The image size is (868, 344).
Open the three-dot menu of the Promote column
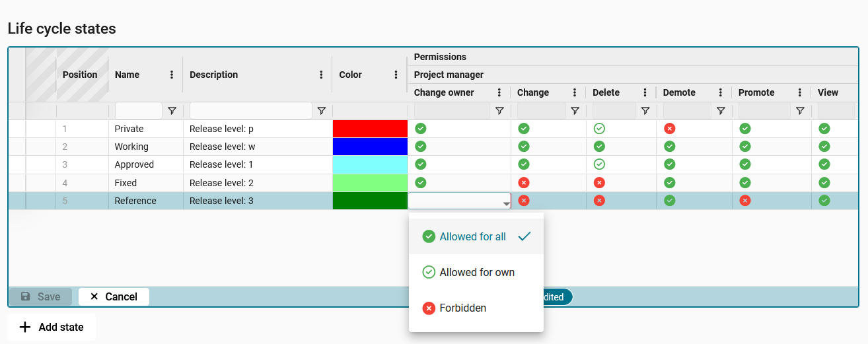[x=799, y=92]
